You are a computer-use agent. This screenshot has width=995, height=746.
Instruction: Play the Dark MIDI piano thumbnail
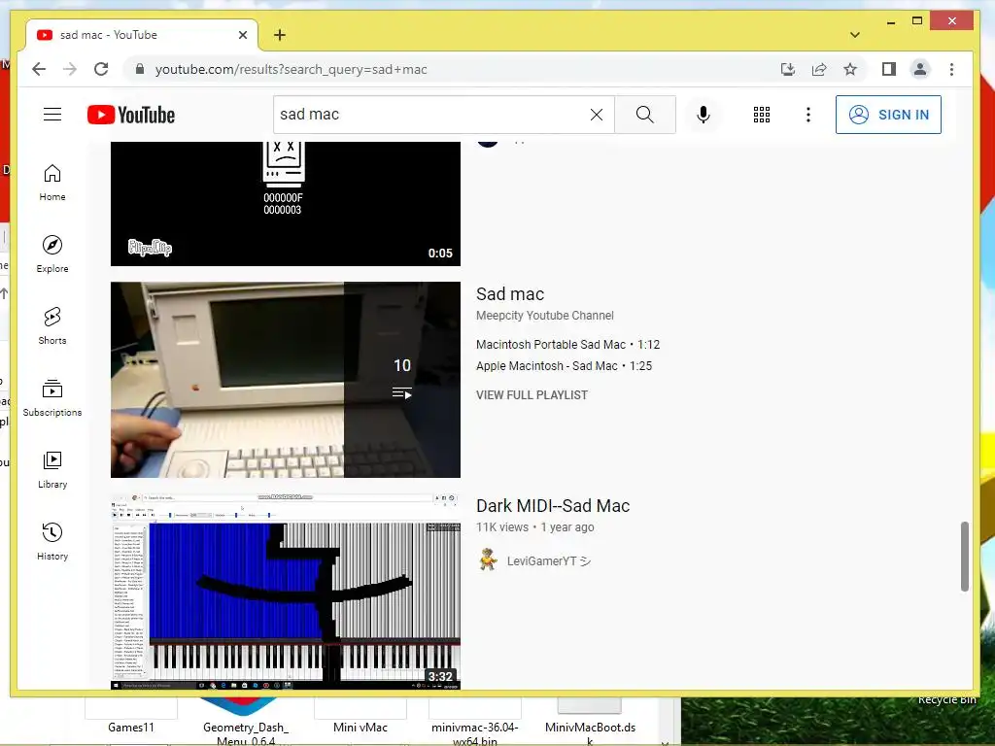(x=286, y=592)
